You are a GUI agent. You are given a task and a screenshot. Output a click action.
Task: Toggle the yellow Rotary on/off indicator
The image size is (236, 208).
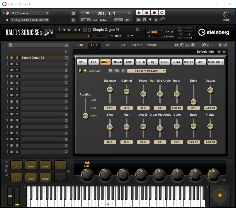click(85, 71)
